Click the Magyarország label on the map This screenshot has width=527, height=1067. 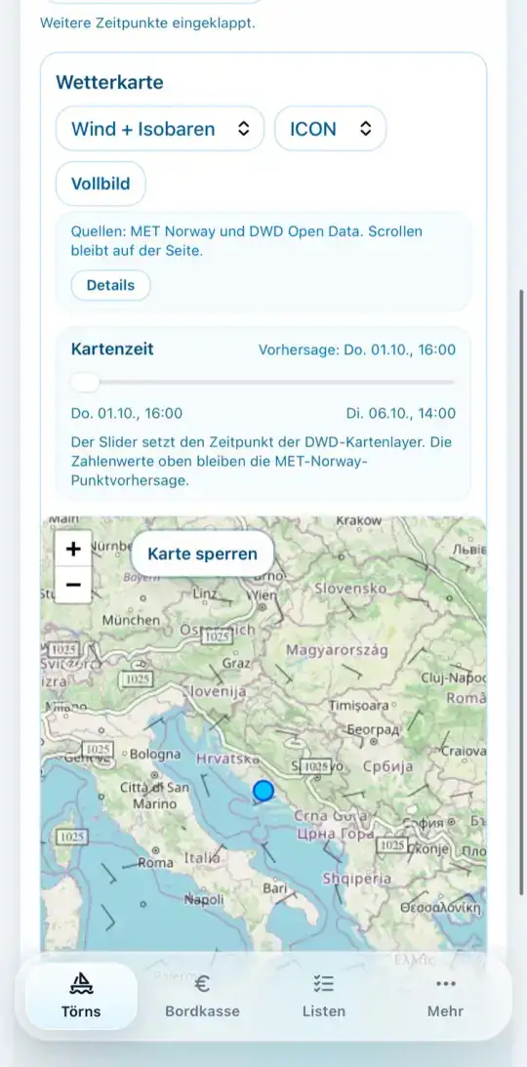[x=337, y=650]
